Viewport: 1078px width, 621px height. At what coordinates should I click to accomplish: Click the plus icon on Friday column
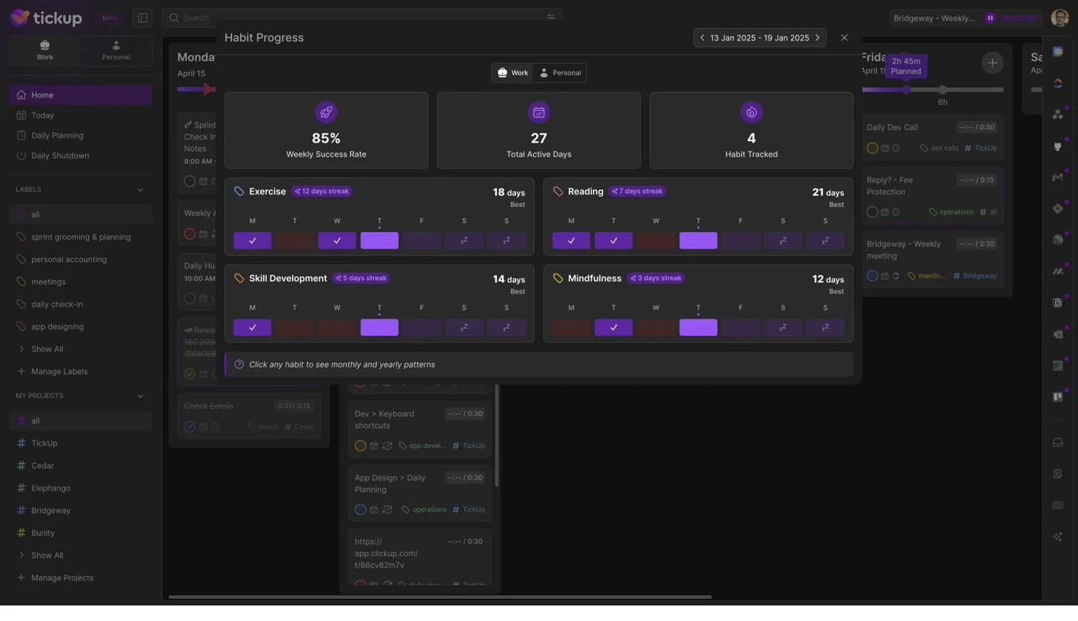click(x=992, y=63)
